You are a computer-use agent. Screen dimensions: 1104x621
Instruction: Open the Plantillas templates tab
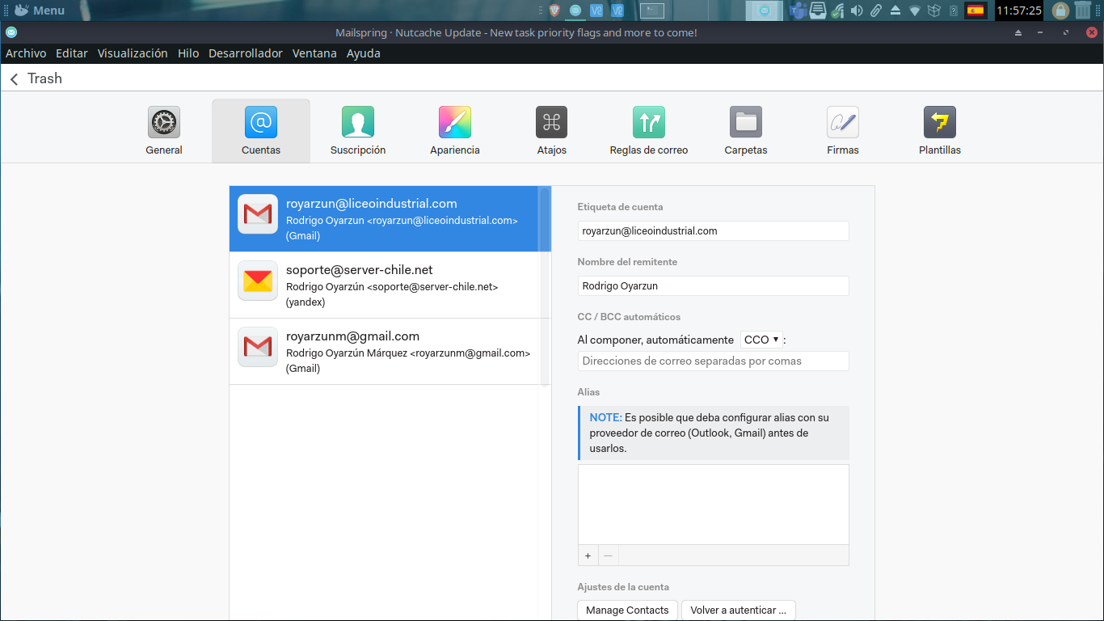[940, 131]
